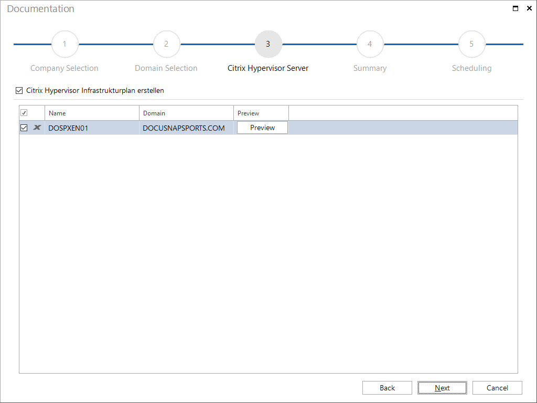Maximize the Documentation window
This screenshot has width=537, height=403.
pos(515,8)
